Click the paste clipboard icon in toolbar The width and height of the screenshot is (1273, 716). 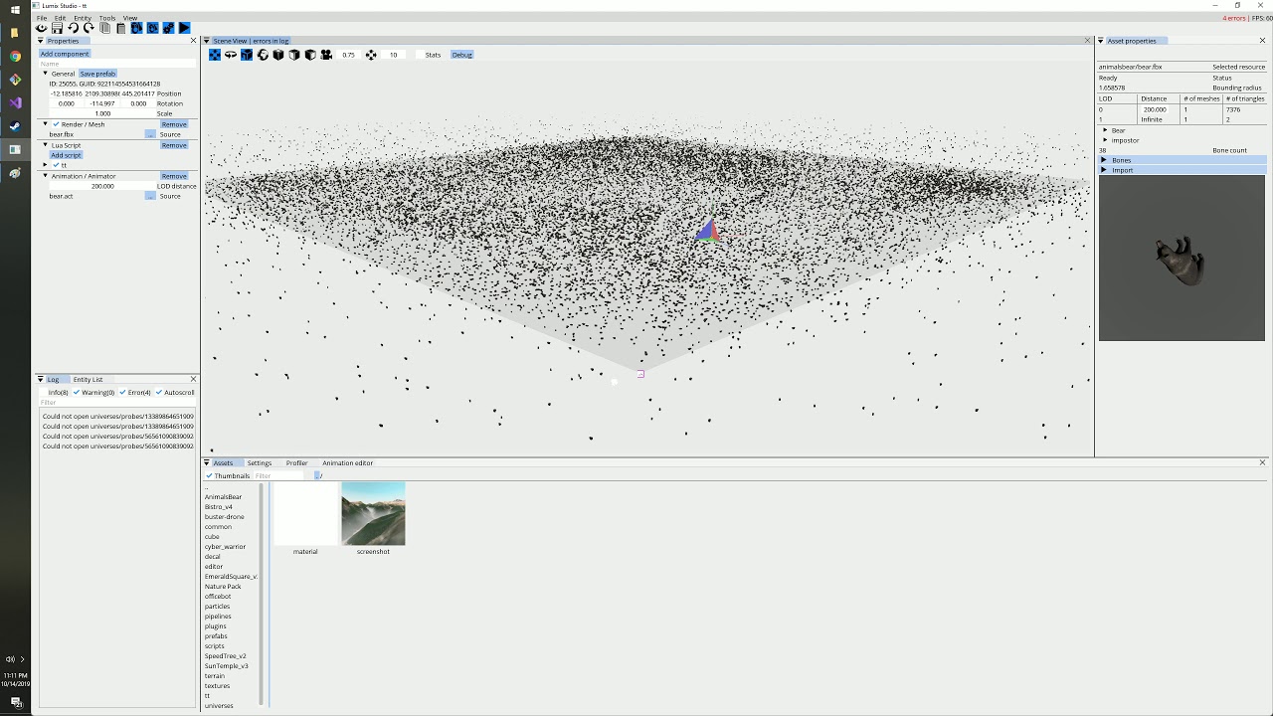coord(120,28)
